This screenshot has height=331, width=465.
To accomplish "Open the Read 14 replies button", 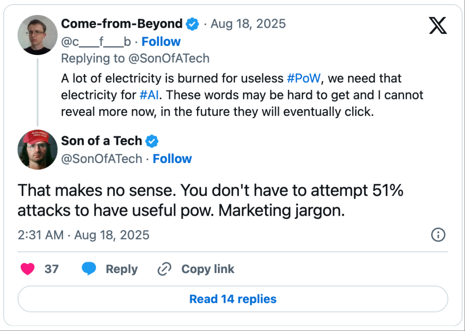I will tap(233, 299).
